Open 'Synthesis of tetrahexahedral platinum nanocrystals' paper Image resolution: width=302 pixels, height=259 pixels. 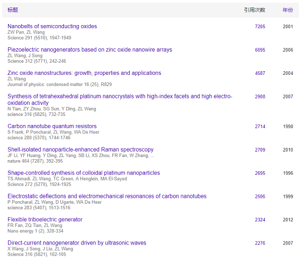point(120,96)
